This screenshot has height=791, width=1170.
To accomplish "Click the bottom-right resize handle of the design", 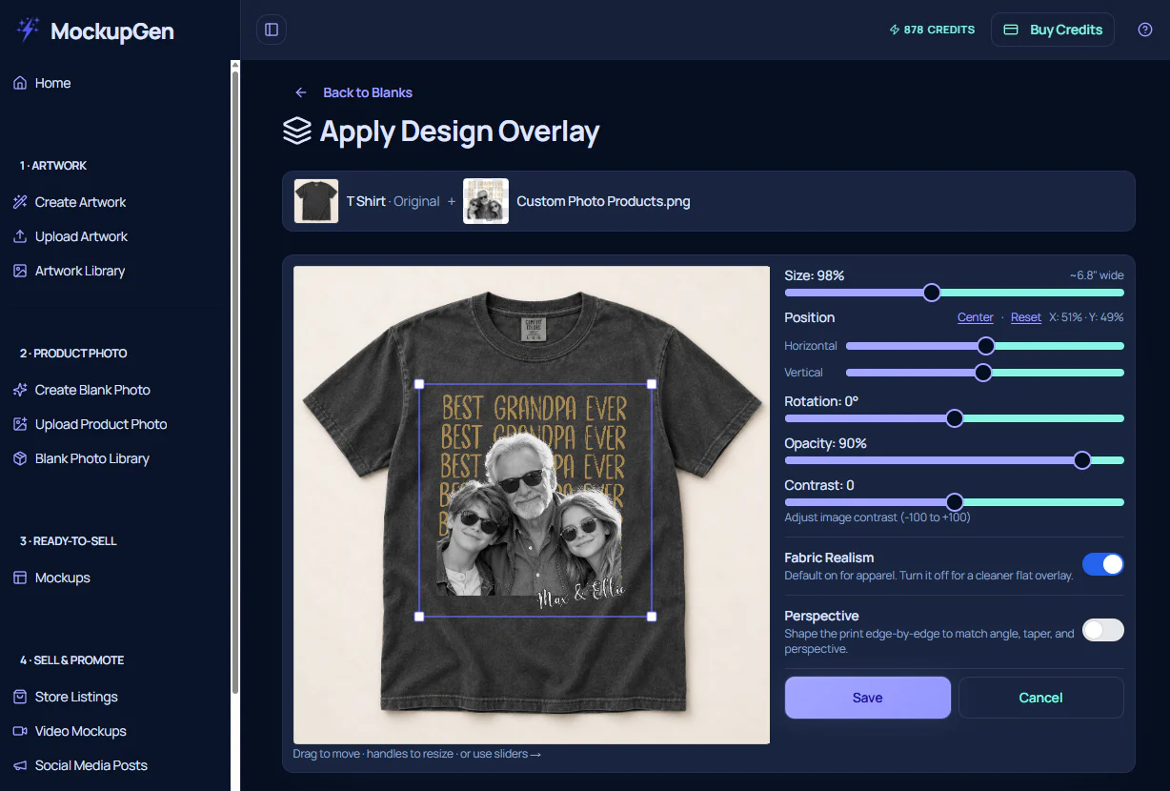I will (x=652, y=617).
